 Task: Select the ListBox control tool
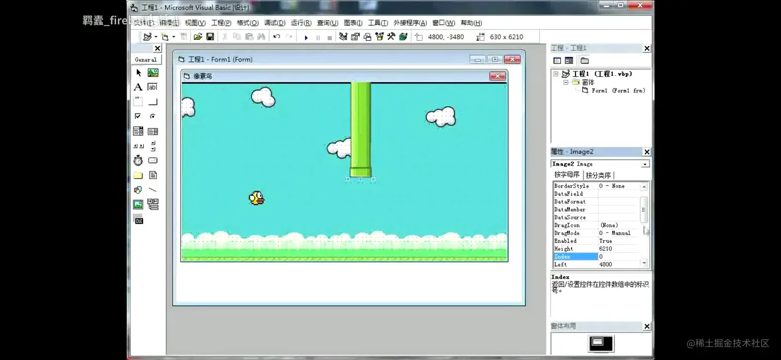[153, 131]
